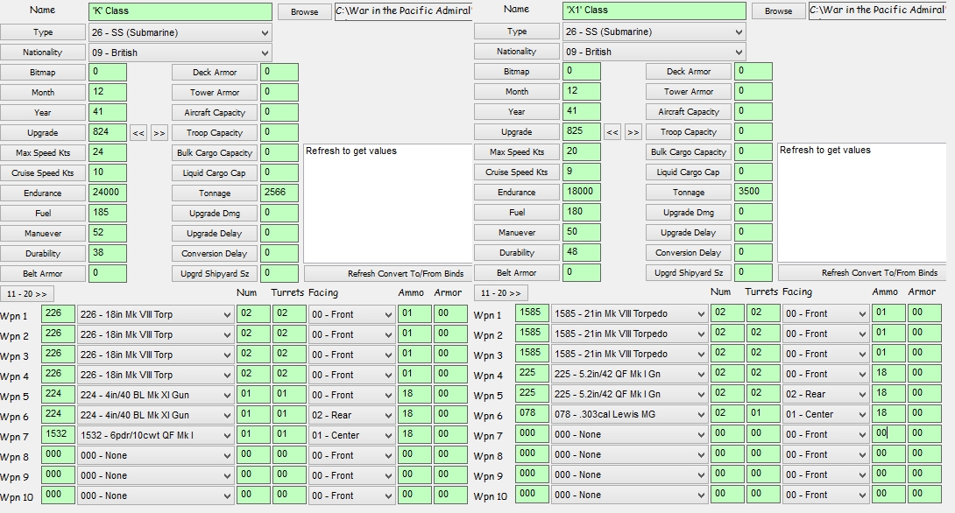Image resolution: width=955 pixels, height=513 pixels.
Task: Click Fuel field showing 185
Action: 108,213
